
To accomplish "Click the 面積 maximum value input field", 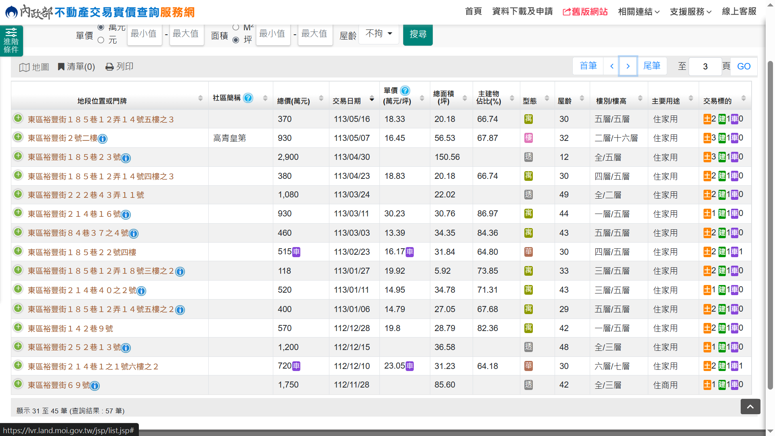I will [315, 34].
